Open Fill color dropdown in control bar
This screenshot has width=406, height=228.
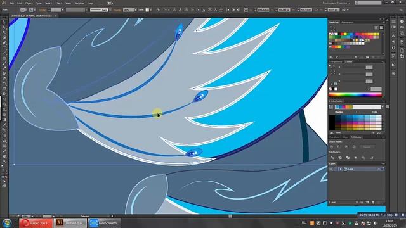(26, 10)
